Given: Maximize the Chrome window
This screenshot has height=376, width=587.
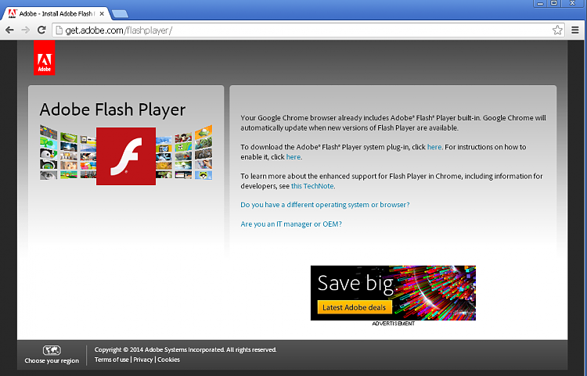Looking at the screenshot, I should (554, 3).
